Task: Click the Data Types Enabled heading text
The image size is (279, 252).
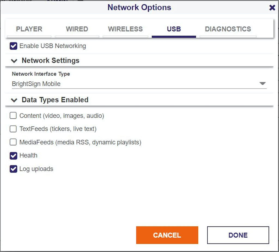Action: [55, 100]
